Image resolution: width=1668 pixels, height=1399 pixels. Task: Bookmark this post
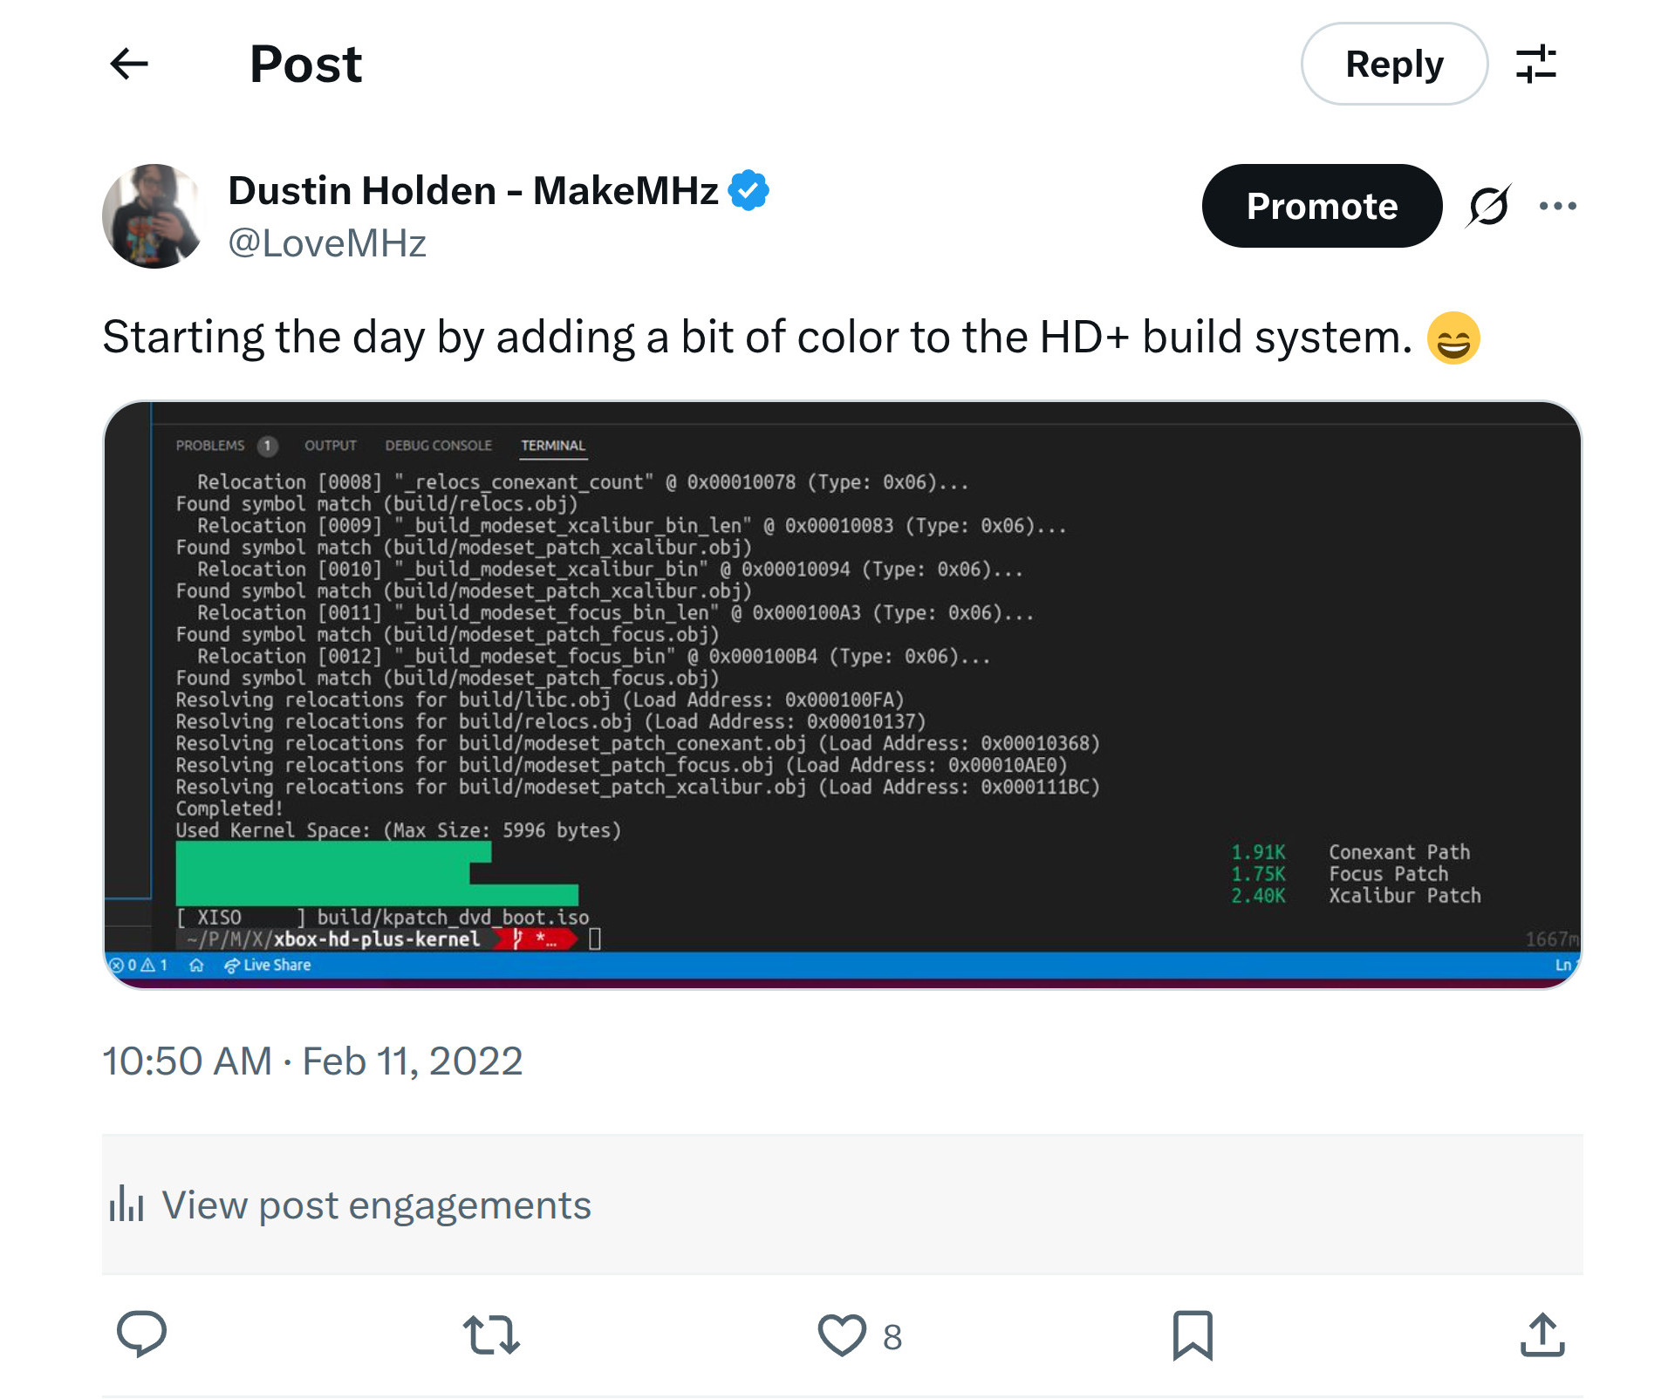[1193, 1334]
